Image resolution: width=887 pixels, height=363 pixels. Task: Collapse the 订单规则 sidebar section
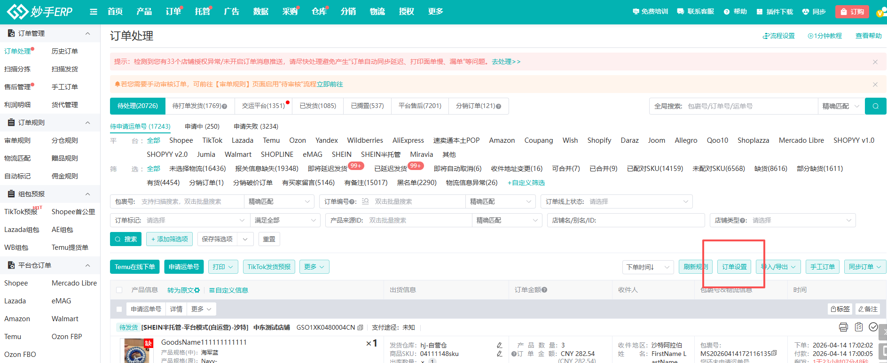[87, 123]
